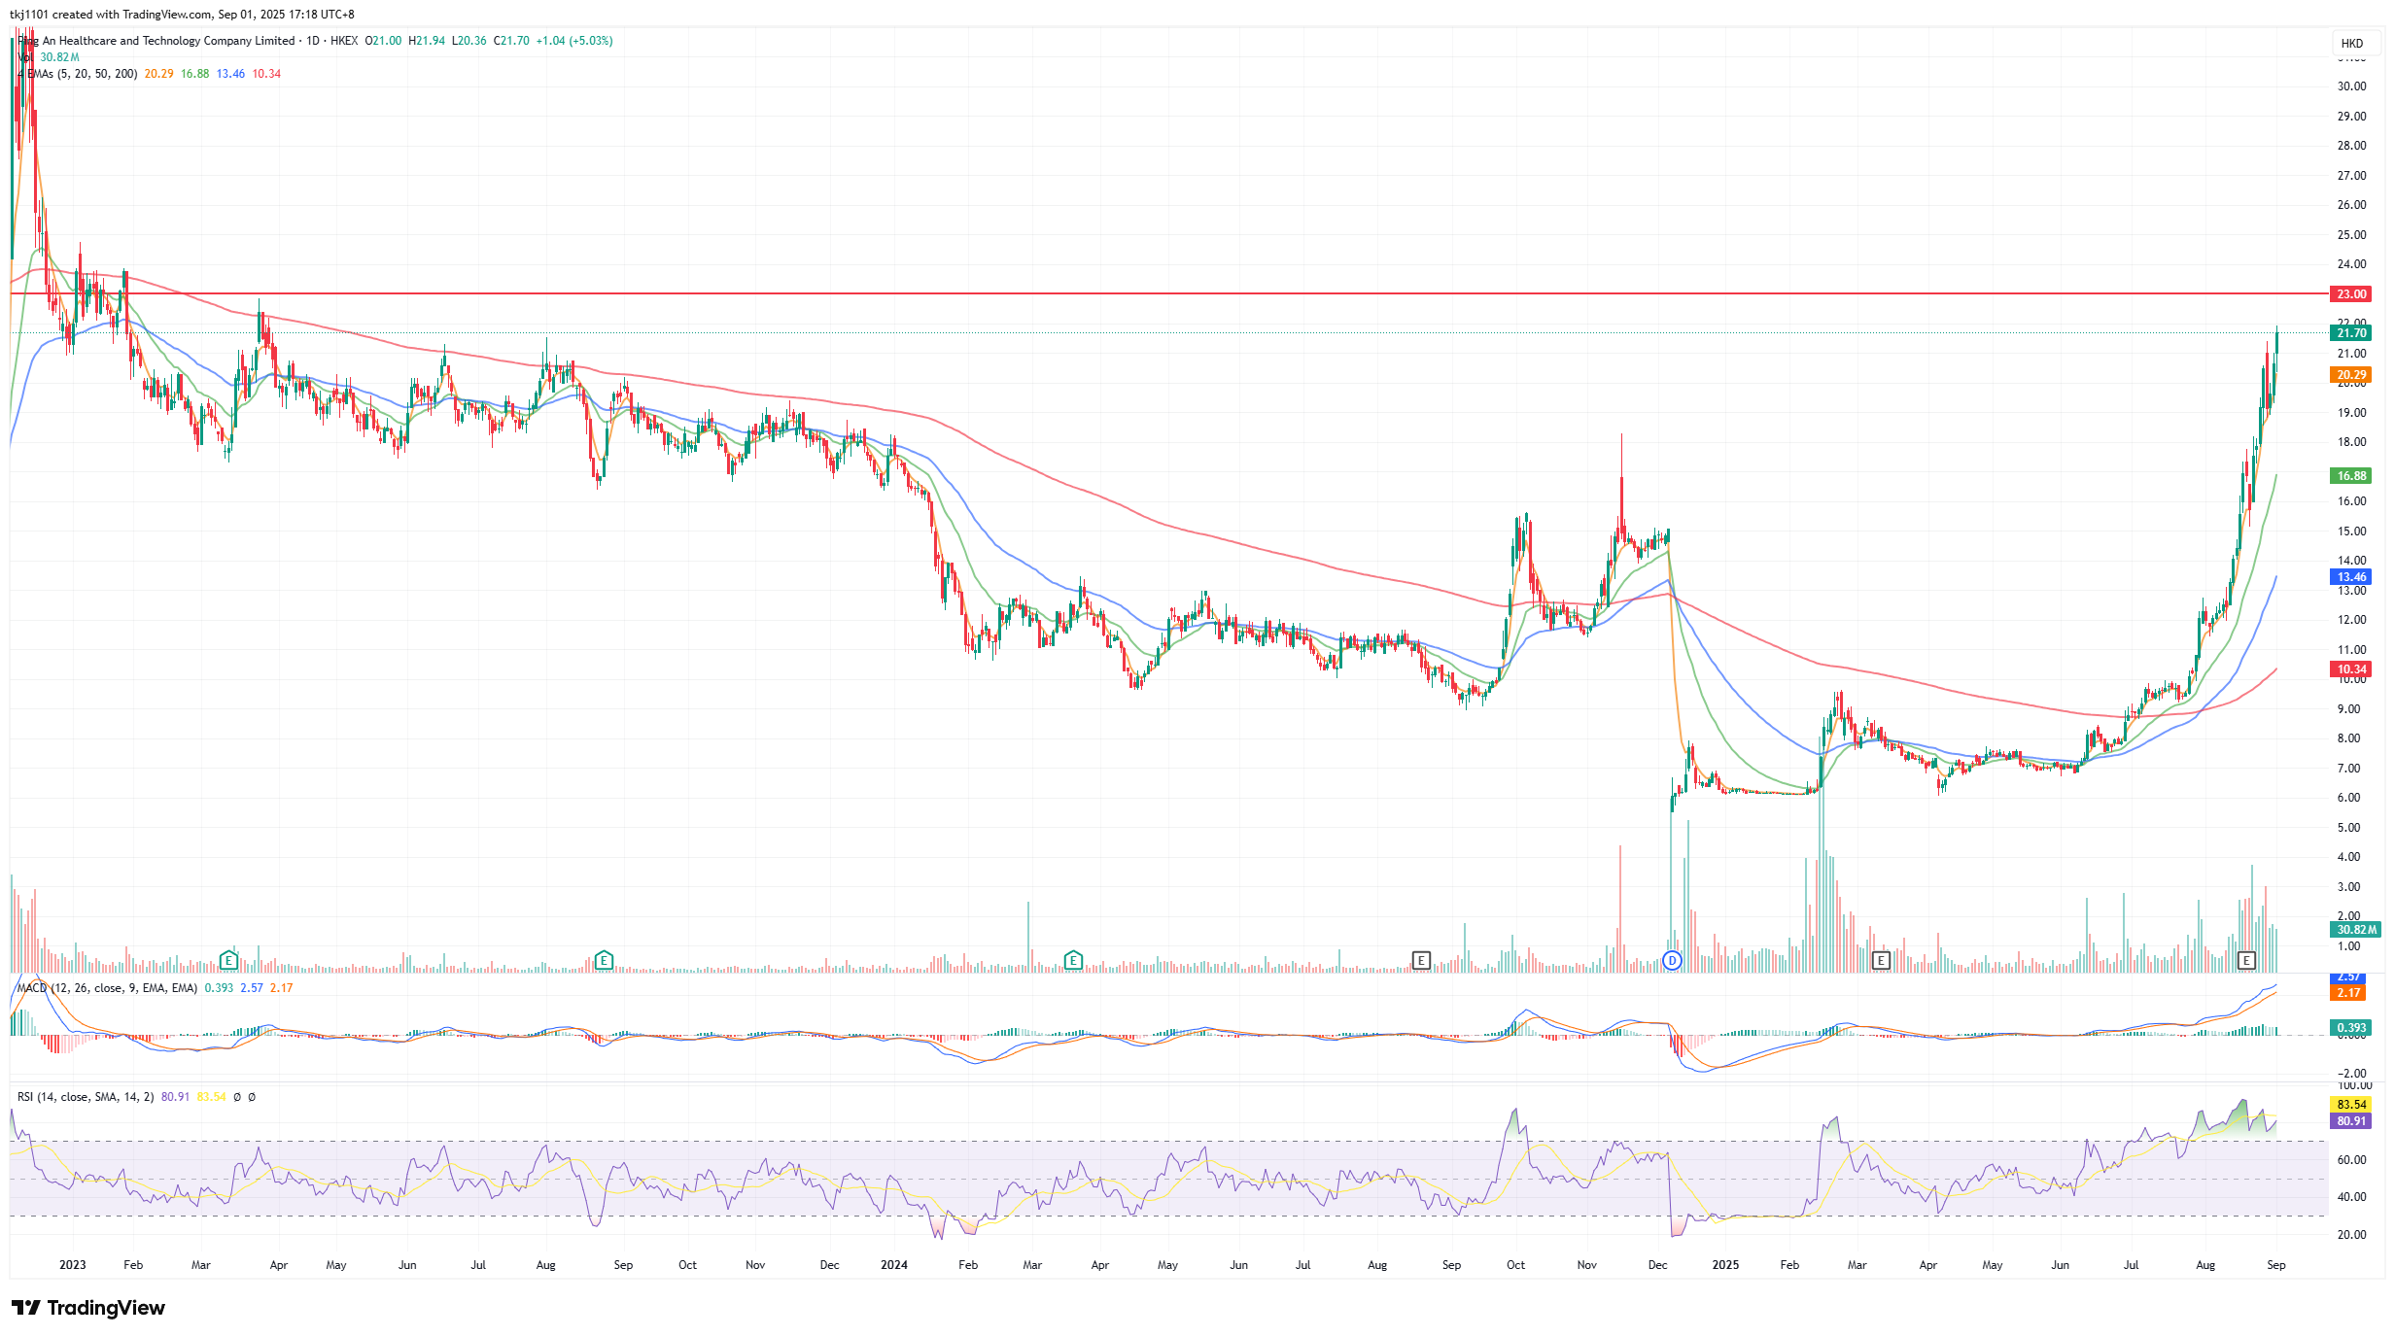Click the Ping An Healthcare and Technology symbol title
The width and height of the screenshot is (2395, 1337).
click(x=156, y=41)
